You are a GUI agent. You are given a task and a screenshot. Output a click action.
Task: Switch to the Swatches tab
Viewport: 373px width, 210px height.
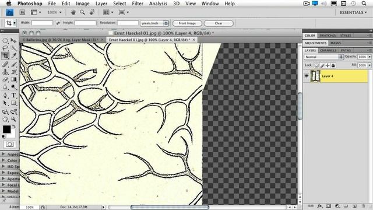click(328, 36)
